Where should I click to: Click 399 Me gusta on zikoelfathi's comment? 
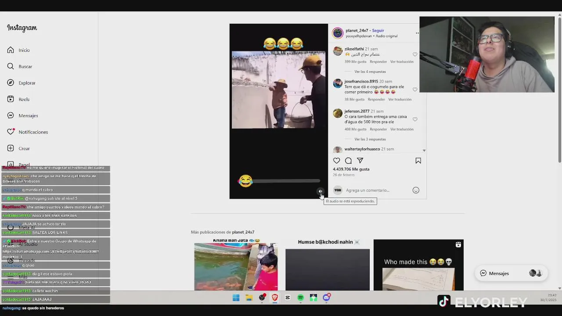[355, 62]
